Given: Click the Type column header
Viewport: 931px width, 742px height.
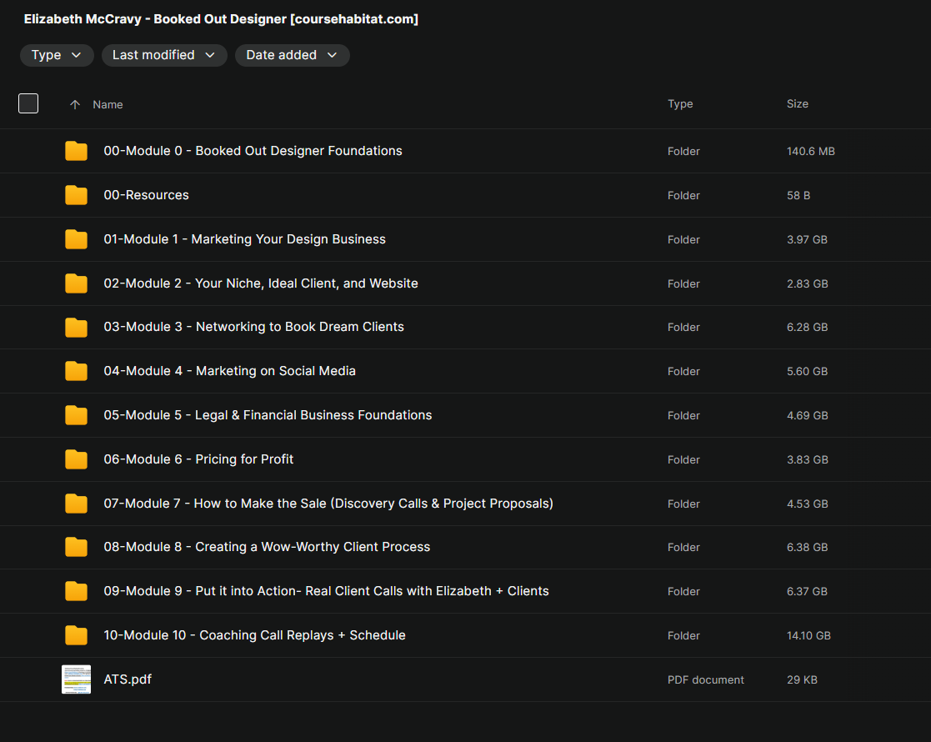Looking at the screenshot, I should (680, 104).
